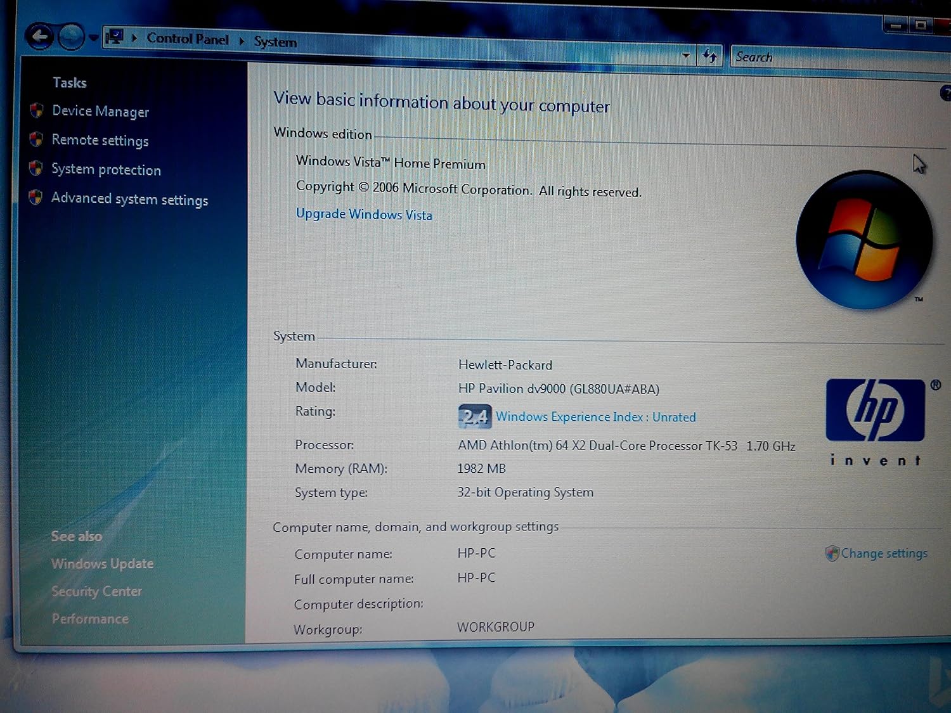Viewport: 951px width, 713px height.
Task: Click the shield icon beside Change settings
Action: pos(832,553)
